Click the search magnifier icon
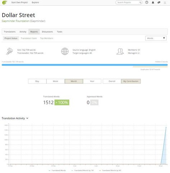Screen dimensions: 170x173 pyautogui.click(x=140, y=3)
